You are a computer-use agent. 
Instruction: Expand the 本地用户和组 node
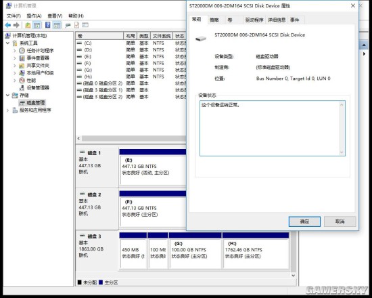coord(14,72)
